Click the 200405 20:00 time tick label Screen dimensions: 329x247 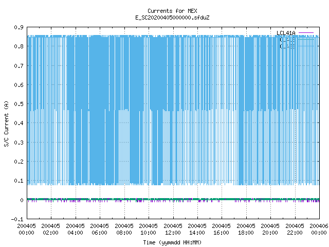pyautogui.click(x=270, y=229)
